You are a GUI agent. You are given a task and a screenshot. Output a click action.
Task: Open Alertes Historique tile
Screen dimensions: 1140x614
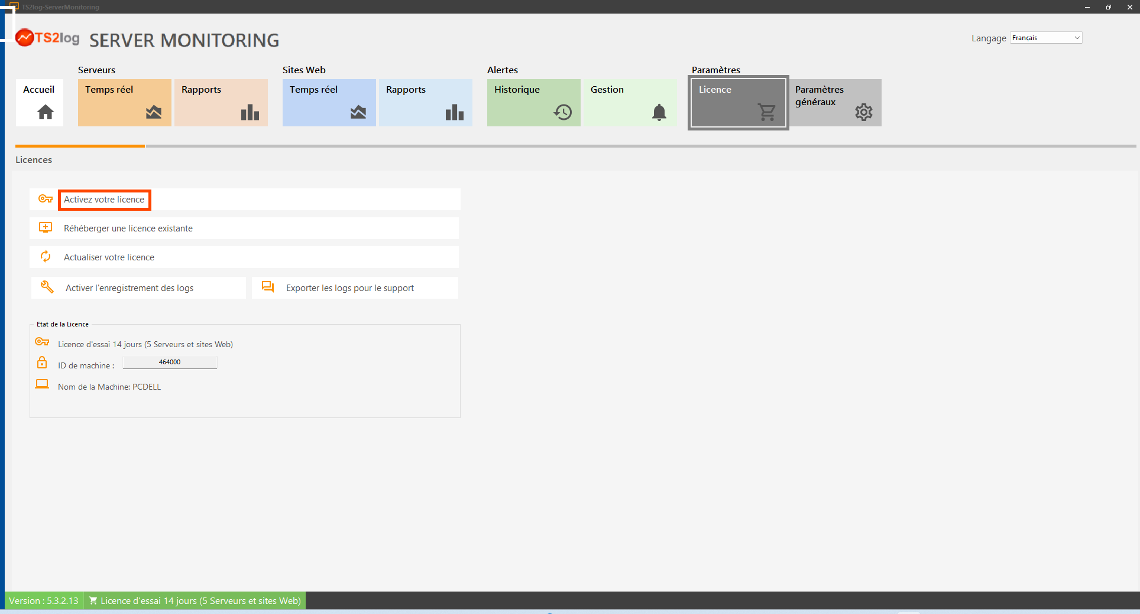click(x=533, y=102)
